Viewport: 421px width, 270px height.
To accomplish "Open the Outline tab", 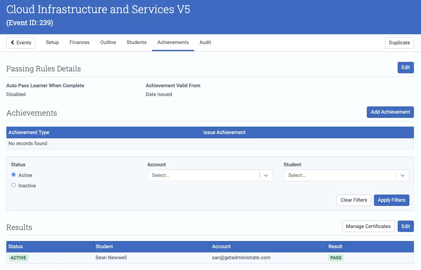I will (x=108, y=43).
